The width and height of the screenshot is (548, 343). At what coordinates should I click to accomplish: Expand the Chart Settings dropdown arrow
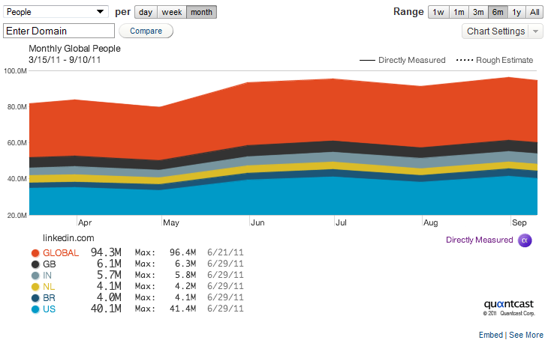536,31
